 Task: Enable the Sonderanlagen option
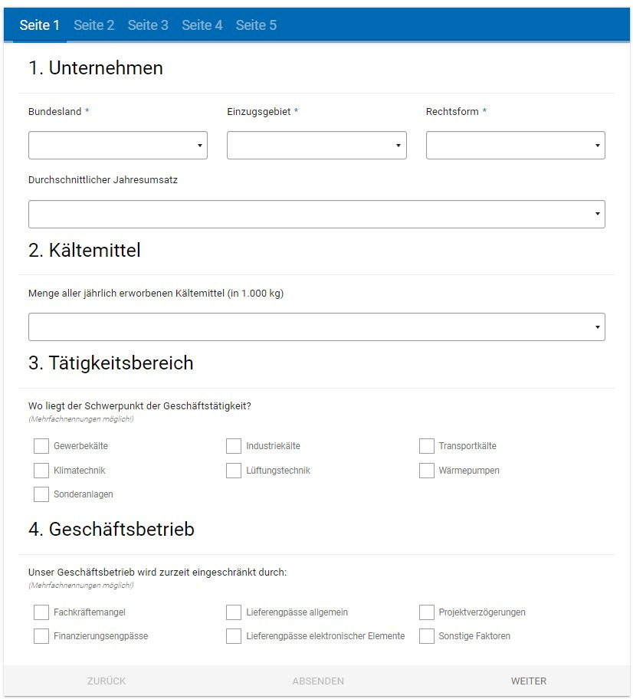[41, 494]
